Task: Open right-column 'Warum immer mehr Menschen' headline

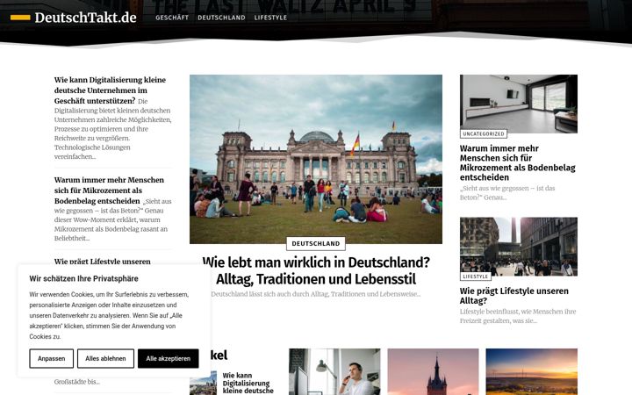Action: (518, 163)
